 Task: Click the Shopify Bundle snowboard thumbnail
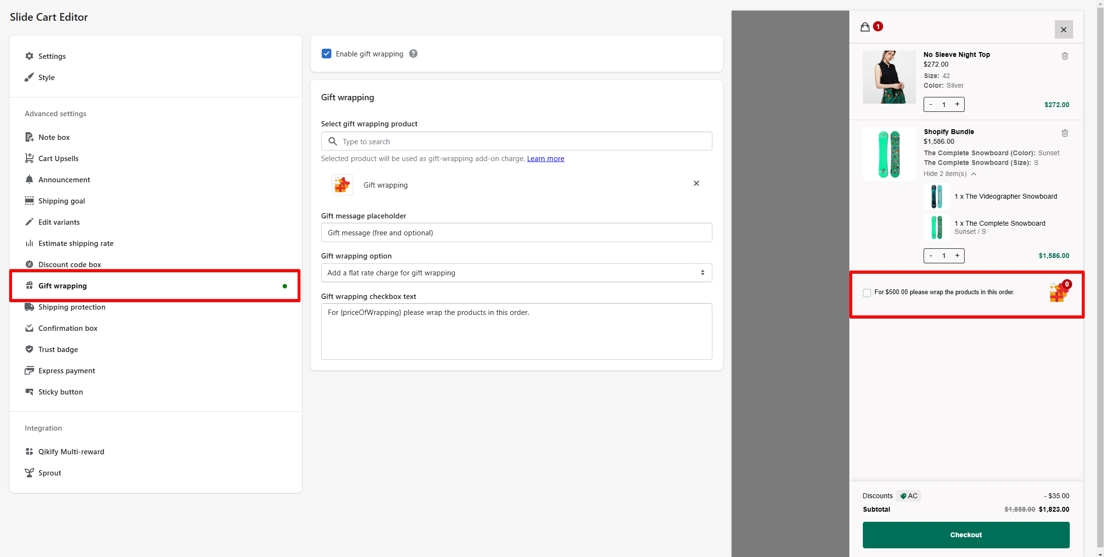click(x=889, y=154)
